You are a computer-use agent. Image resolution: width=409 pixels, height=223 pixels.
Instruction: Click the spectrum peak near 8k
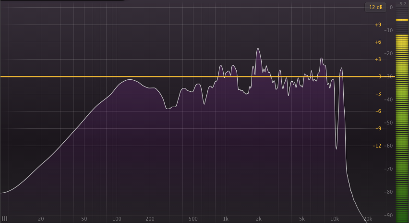point(321,59)
